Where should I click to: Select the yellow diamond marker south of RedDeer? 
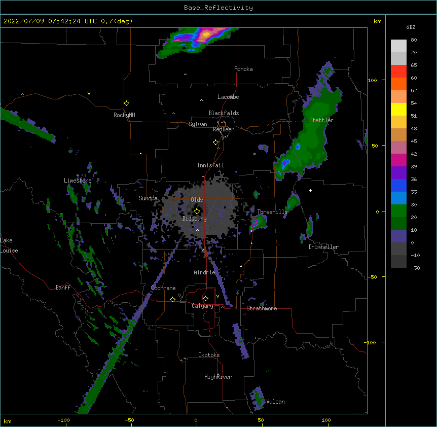[215, 143]
